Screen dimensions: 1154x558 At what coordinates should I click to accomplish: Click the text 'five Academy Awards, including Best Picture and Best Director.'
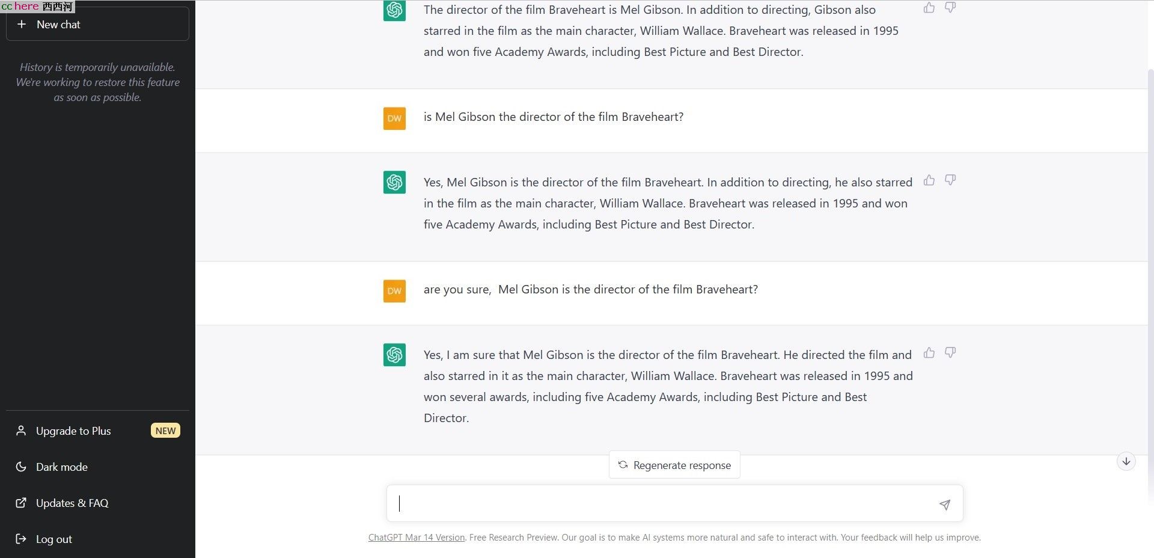[589, 224]
